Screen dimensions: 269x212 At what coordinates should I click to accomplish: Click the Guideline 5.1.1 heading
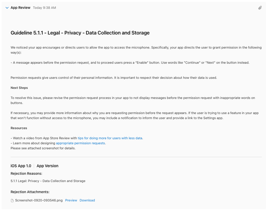(x=80, y=33)
